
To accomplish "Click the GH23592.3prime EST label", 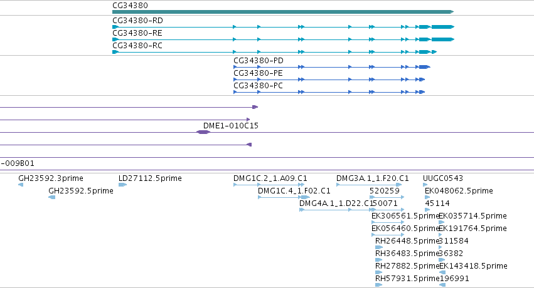I will (51, 178).
